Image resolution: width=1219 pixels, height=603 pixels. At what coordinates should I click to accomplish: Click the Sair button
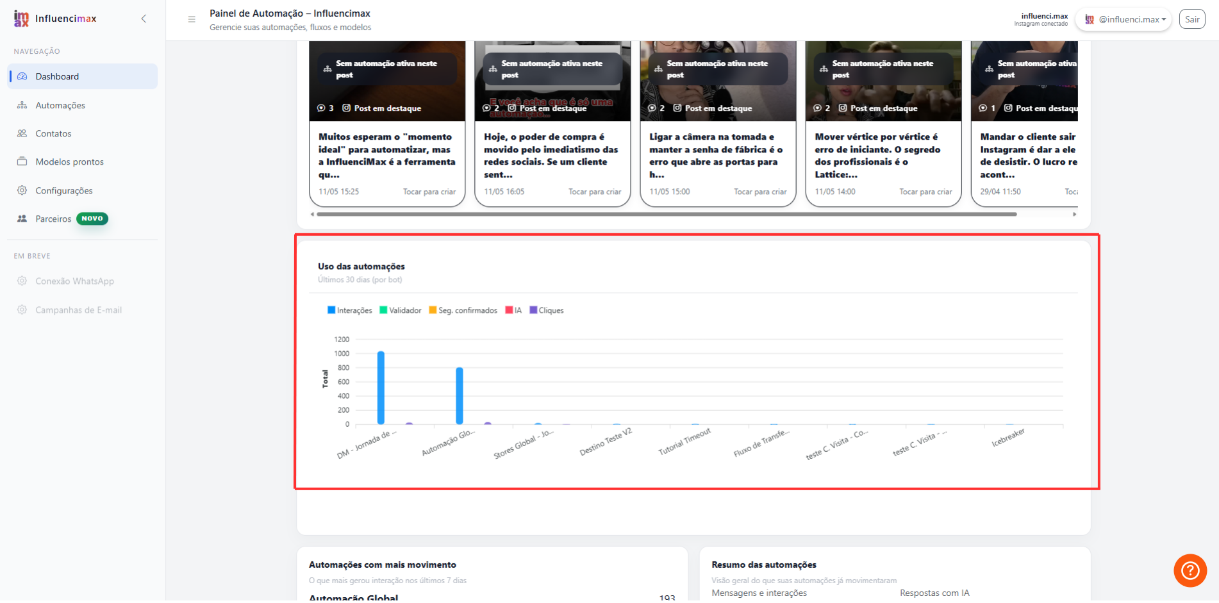[1192, 19]
